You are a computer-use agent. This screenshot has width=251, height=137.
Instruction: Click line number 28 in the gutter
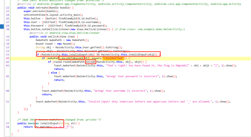click(x=8, y=26)
